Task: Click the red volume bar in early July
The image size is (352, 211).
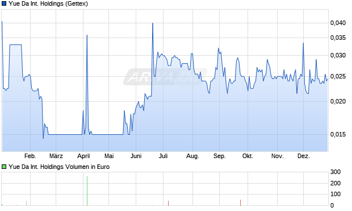Action: click(x=168, y=203)
